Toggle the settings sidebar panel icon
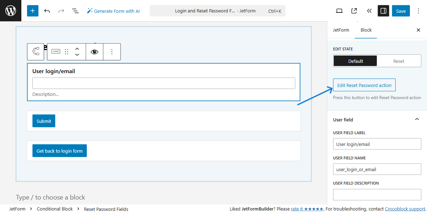The width and height of the screenshot is (427, 213). pyautogui.click(x=383, y=11)
